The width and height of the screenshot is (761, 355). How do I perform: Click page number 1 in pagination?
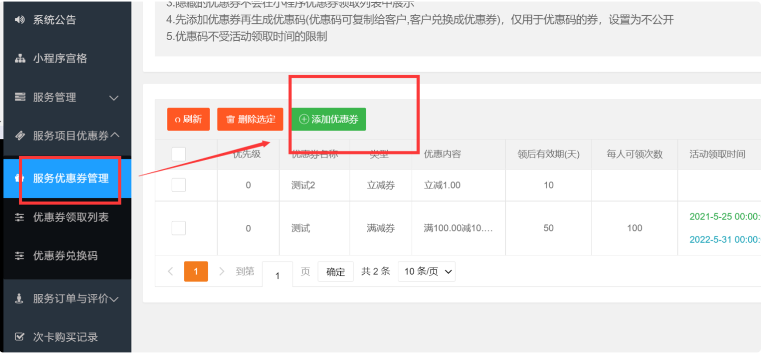[196, 272]
